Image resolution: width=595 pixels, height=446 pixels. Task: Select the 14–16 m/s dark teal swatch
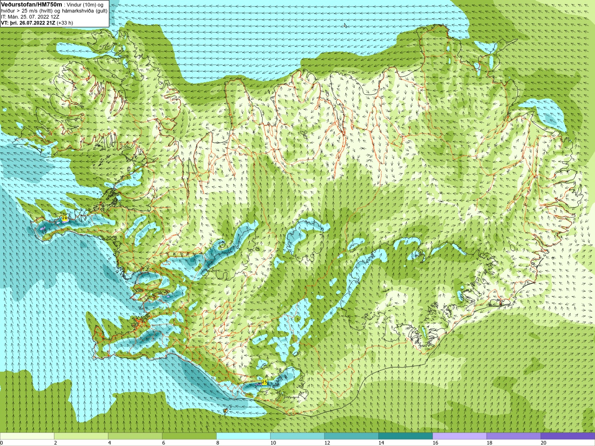(406, 436)
